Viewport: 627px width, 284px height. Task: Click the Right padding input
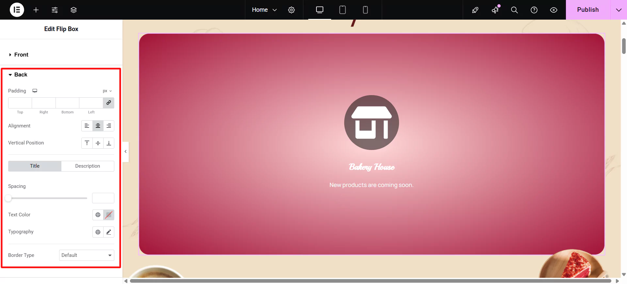pos(44,103)
